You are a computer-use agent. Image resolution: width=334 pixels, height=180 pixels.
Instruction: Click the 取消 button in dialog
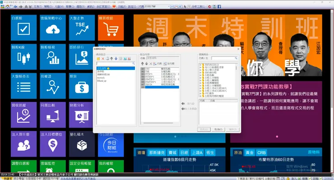pyautogui.click(x=218, y=129)
